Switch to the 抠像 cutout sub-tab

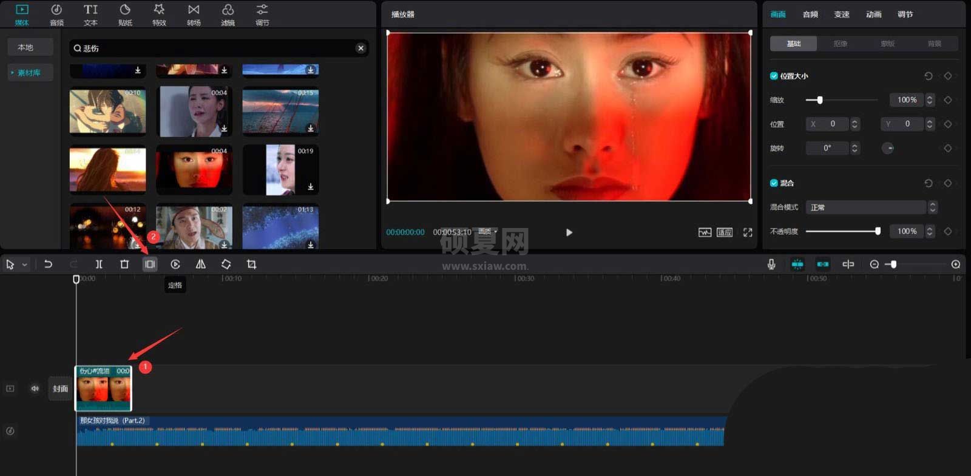841,44
